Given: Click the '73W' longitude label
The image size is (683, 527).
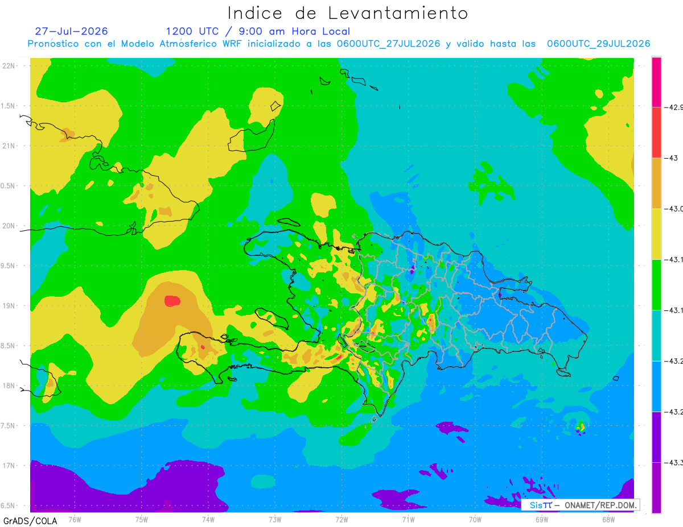Looking at the screenshot, I should (x=275, y=520).
